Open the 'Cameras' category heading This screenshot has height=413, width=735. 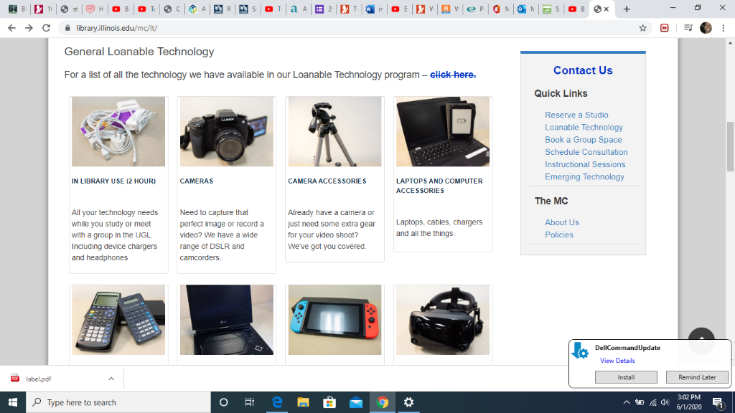pos(197,181)
